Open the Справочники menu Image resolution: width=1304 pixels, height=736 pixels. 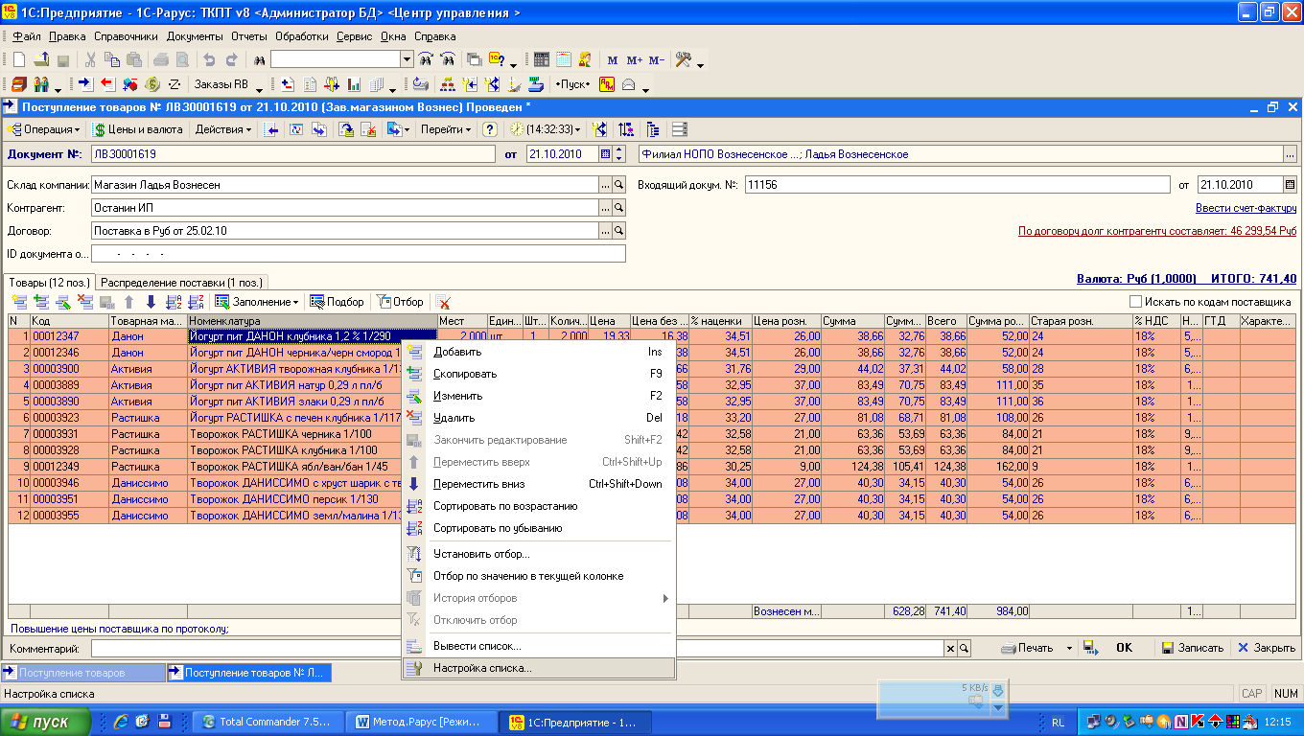127,36
